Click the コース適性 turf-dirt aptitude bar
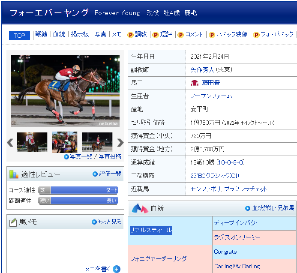This screenshot has height=273, width=297. 78,190
